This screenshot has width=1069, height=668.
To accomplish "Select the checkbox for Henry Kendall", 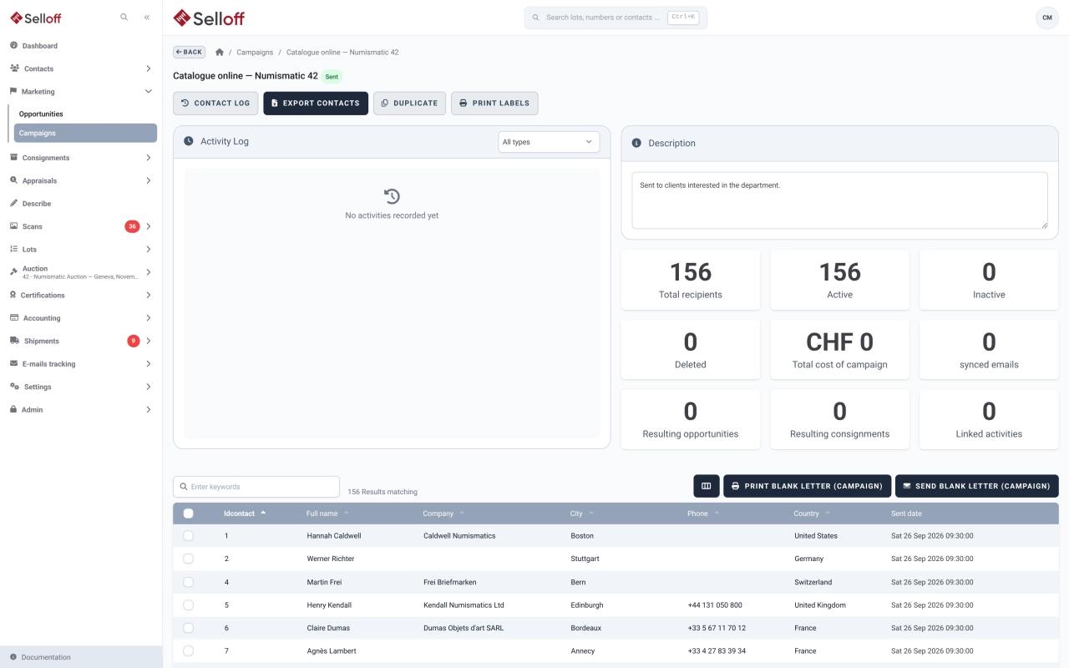I will 188,605.
